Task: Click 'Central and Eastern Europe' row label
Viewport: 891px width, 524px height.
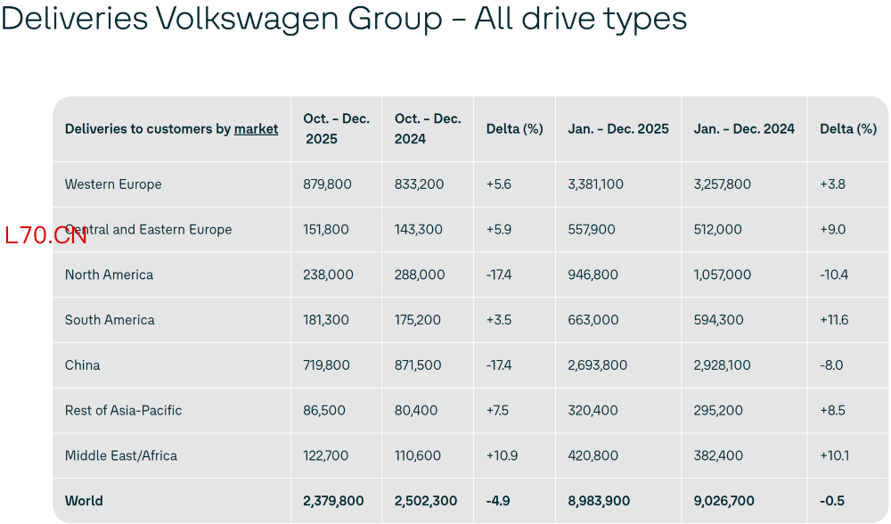Action: tap(148, 230)
